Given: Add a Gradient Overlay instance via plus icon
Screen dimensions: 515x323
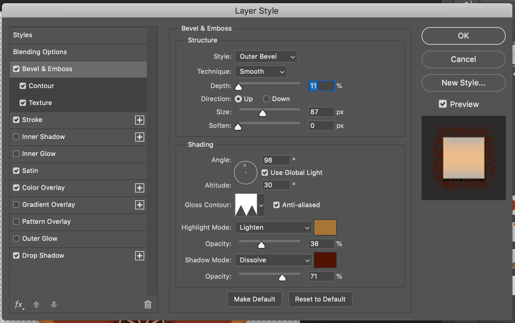Looking at the screenshot, I should (x=140, y=205).
